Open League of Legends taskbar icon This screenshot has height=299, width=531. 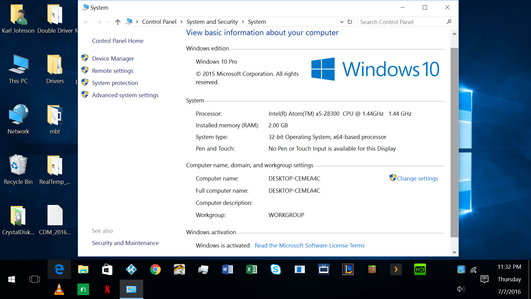pos(348,269)
